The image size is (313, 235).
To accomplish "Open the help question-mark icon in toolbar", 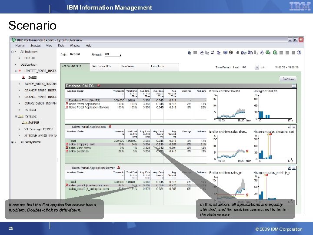I will tap(299, 53).
